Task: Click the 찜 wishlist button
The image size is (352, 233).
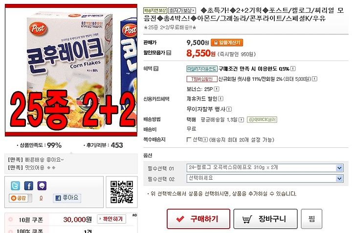Action: click(311, 219)
